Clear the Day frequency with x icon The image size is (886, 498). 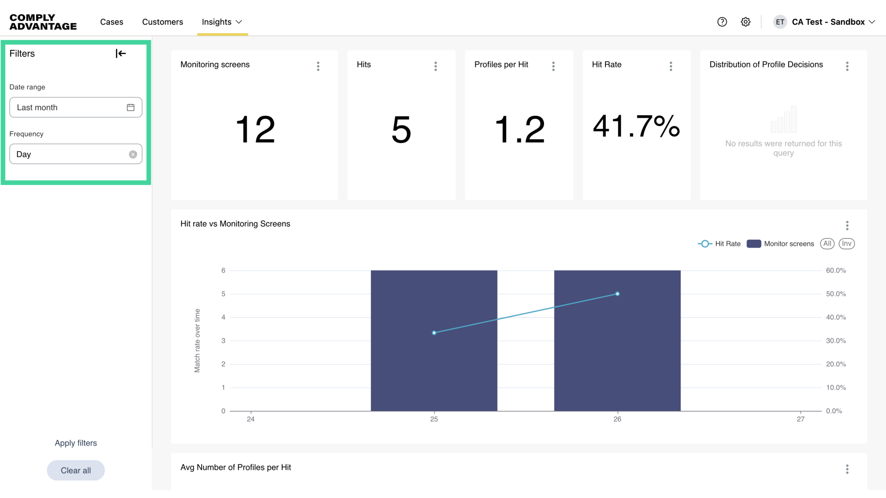133,154
